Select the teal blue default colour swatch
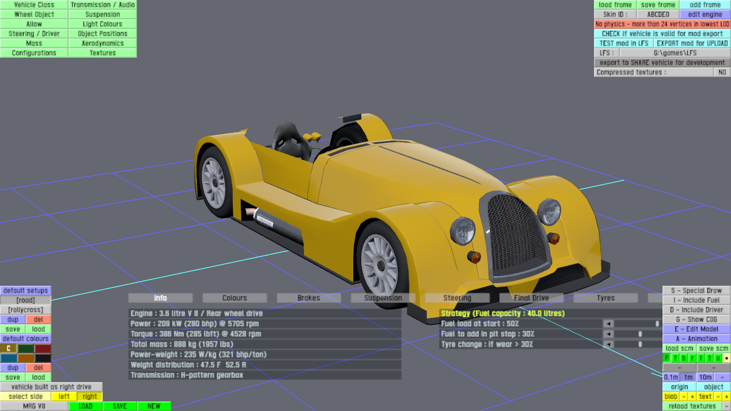This screenshot has height=411, width=731. (x=9, y=358)
